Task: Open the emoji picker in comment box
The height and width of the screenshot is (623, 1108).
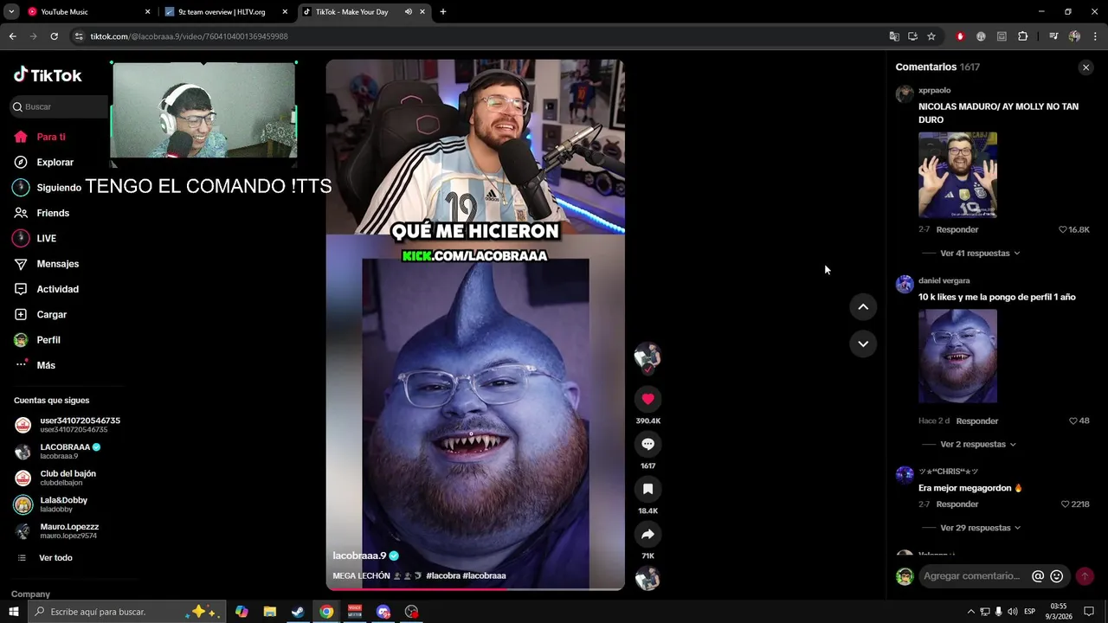Action: click(1057, 576)
